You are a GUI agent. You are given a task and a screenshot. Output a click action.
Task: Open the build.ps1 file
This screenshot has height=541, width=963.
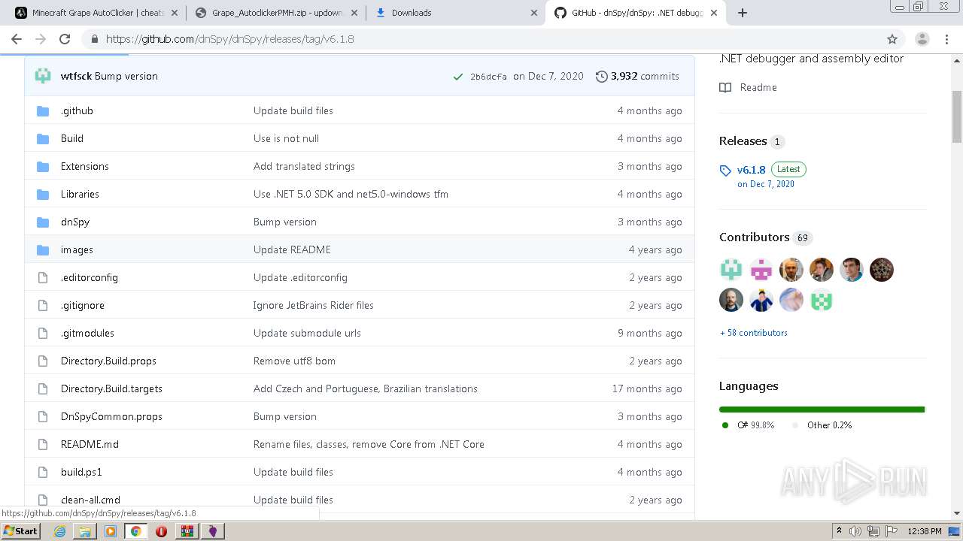[x=81, y=472]
